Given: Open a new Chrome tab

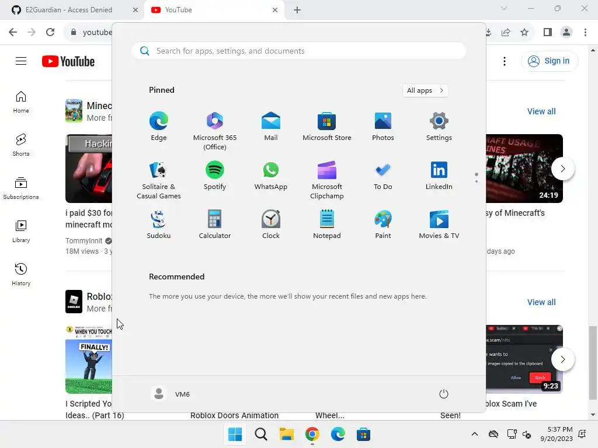Looking at the screenshot, I should click(x=297, y=10).
